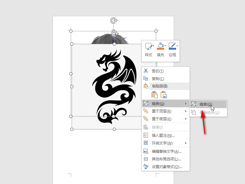Click the scissors cut icon
245x184 pixels.
tap(146, 71)
